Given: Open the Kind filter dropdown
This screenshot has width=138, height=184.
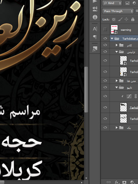Looking at the screenshot, I should (x=112, y=3).
